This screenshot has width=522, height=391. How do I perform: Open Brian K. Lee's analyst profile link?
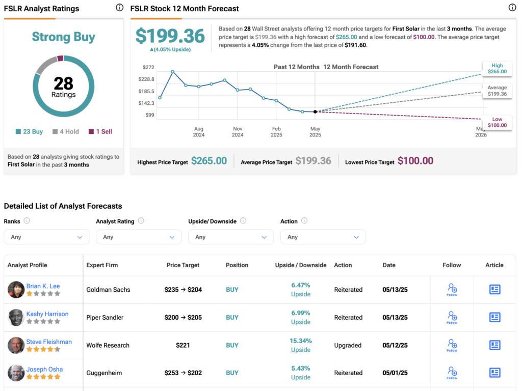[43, 286]
